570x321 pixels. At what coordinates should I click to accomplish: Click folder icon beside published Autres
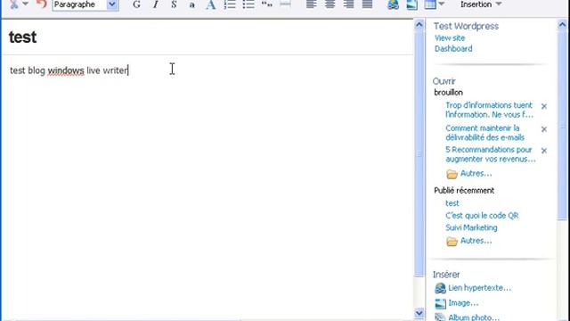(x=452, y=242)
